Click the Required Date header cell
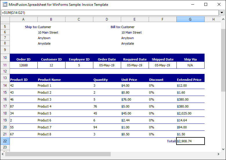Viewport: 226px width, 160px height. click(135, 58)
